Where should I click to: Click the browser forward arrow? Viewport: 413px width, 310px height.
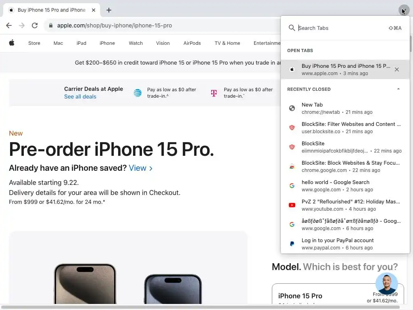tap(22, 25)
